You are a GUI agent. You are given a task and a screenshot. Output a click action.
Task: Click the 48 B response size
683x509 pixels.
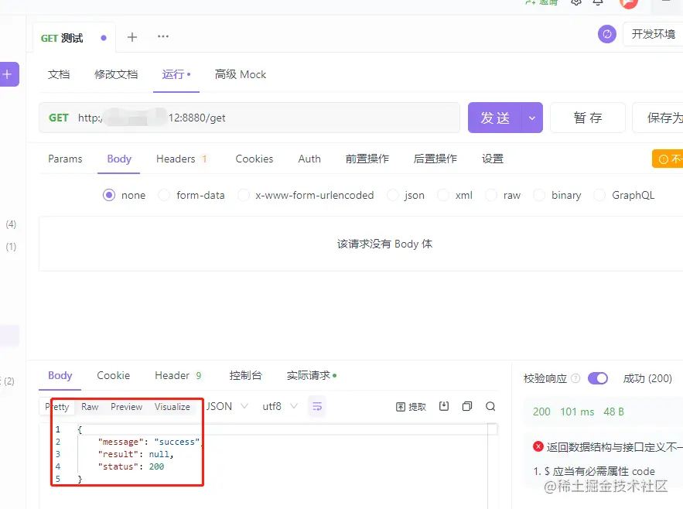[x=613, y=412]
